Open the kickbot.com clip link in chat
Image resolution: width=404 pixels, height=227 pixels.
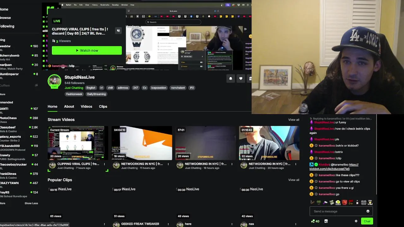[334, 167]
